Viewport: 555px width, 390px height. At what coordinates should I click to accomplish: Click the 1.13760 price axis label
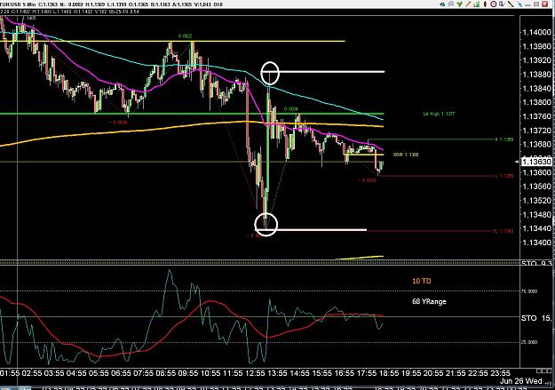point(537,116)
